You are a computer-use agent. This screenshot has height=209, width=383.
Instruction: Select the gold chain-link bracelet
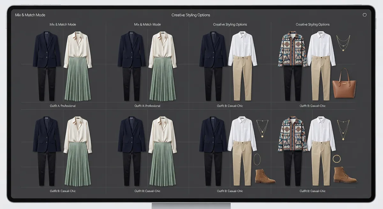click(337, 159)
